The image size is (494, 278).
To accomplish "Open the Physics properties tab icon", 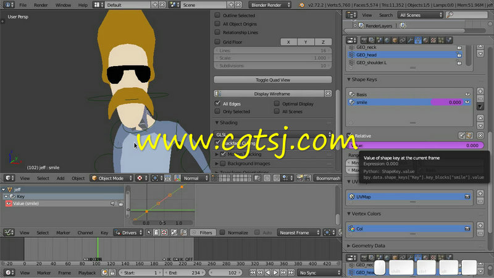I will pyautogui.click(x=449, y=40).
